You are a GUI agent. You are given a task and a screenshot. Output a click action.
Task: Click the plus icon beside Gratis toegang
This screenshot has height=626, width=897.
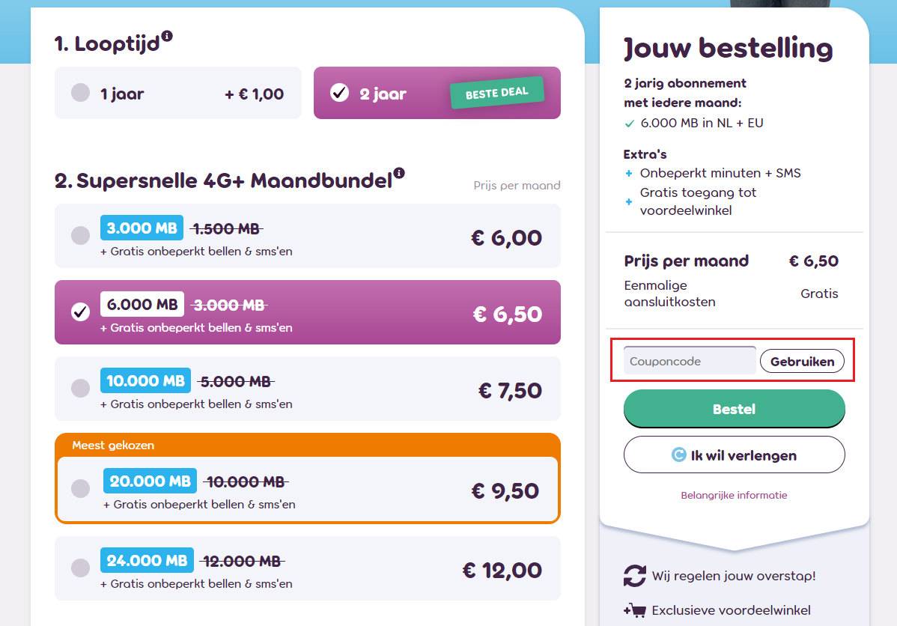click(x=628, y=201)
